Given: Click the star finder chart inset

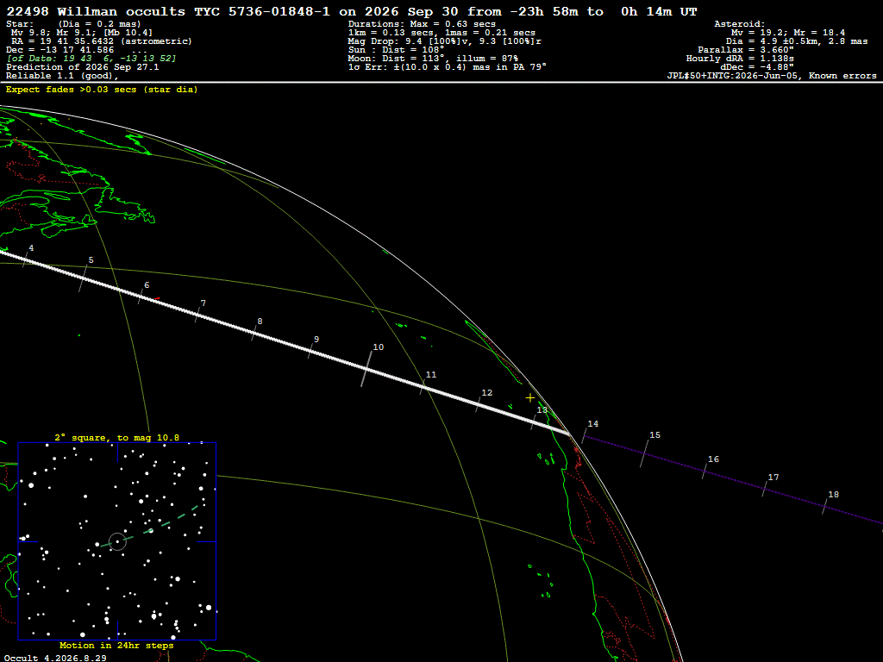Looking at the screenshot, I should [117, 541].
